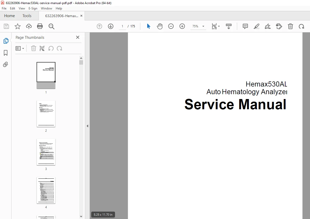Collapse the navigation pane arrow

pos(87,126)
